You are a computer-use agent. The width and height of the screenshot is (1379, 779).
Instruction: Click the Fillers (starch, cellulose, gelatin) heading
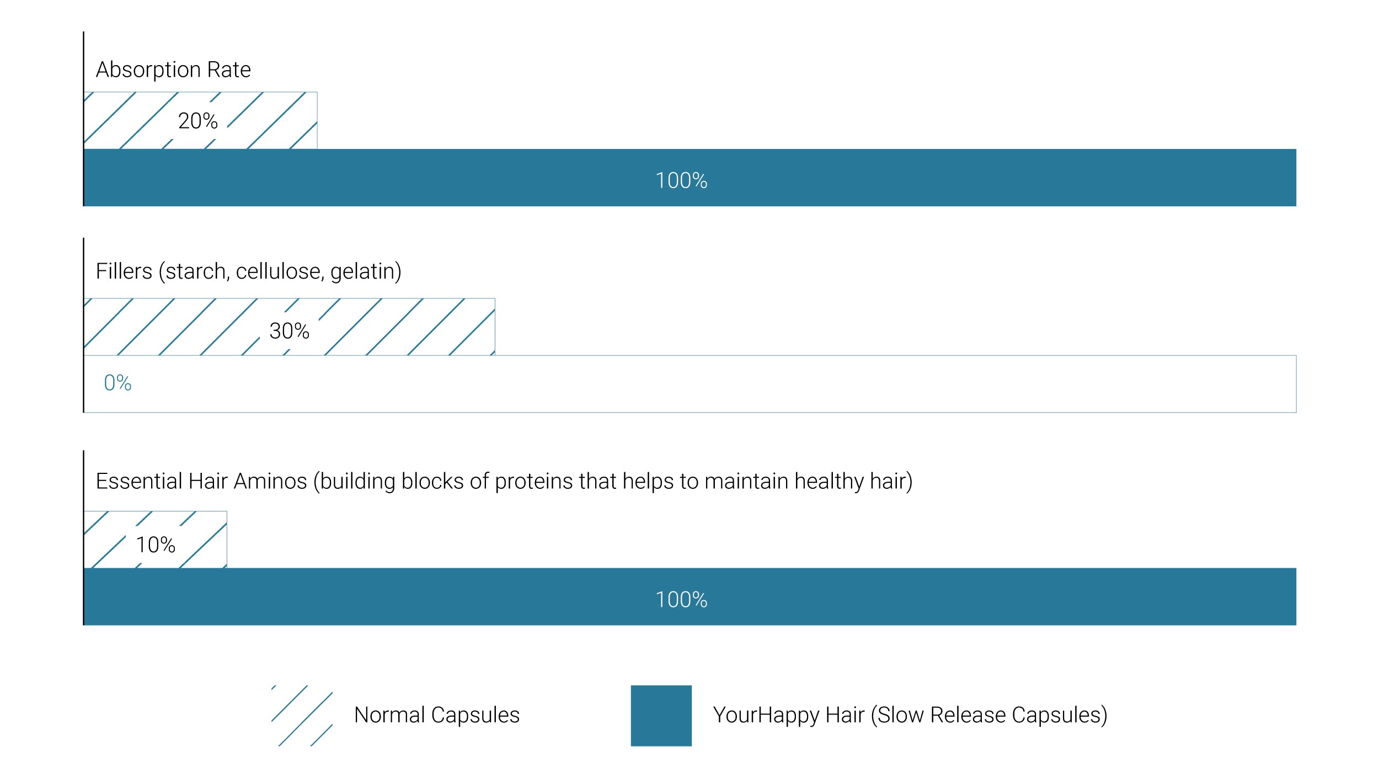pyautogui.click(x=248, y=271)
